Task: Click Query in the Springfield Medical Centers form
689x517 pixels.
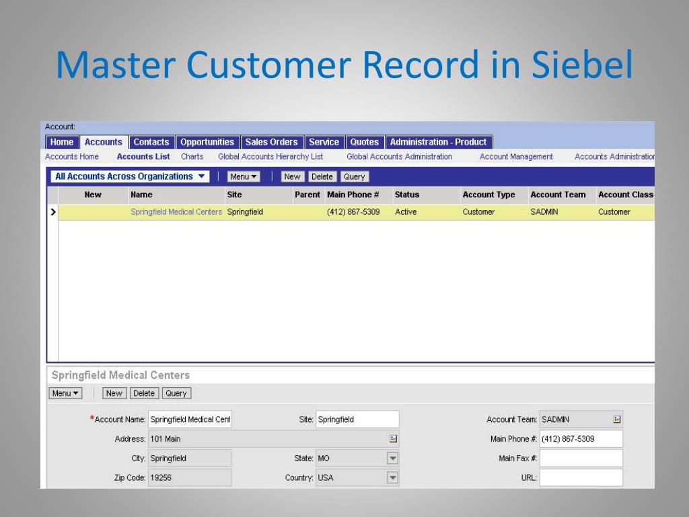Action: [x=176, y=393]
